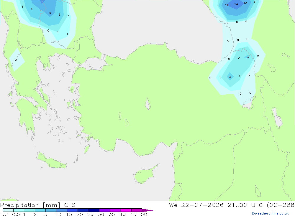Click the precipitation value '14' on the map
This screenshot has height=216, width=295.
coord(236,4)
